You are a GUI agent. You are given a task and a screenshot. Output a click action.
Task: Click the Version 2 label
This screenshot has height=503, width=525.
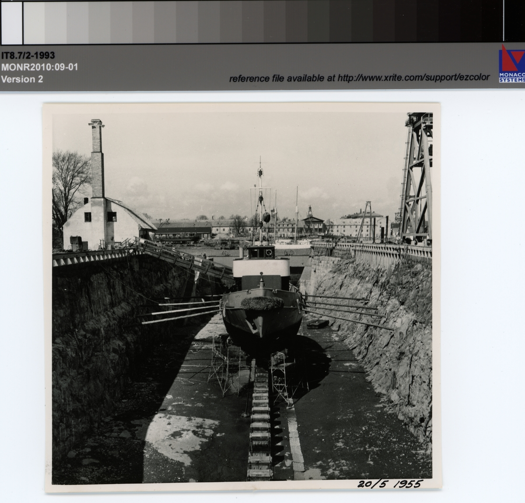[x=22, y=79]
